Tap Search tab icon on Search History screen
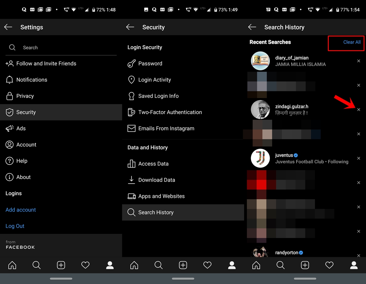The height and width of the screenshot is (284, 366). 281,265
